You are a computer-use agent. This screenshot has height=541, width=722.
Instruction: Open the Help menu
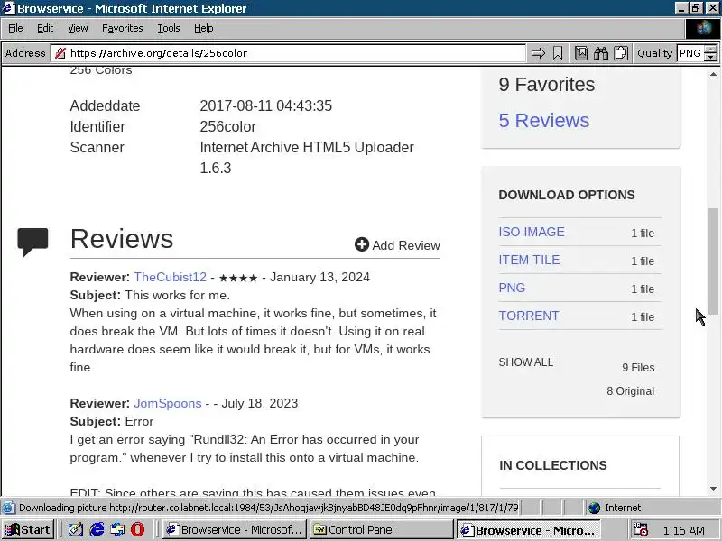pyautogui.click(x=204, y=29)
